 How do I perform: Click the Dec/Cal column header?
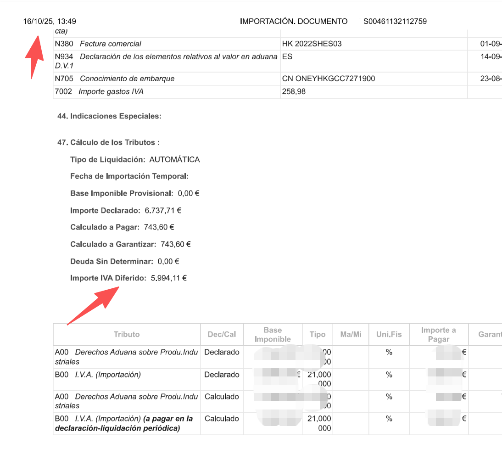point(222,334)
